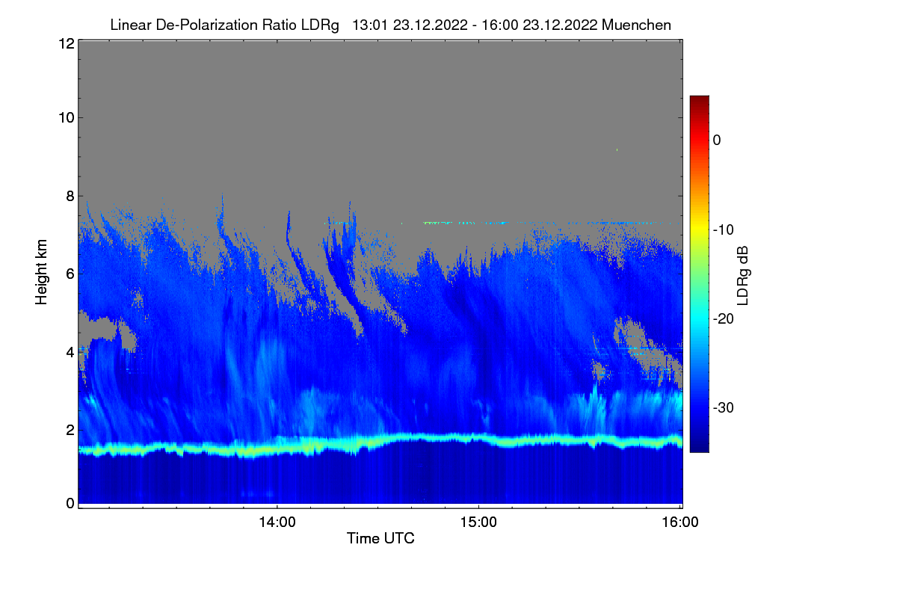This screenshot has height=598, width=897.
Task: Click the dark red top of the colorbar
Action: click(x=699, y=101)
